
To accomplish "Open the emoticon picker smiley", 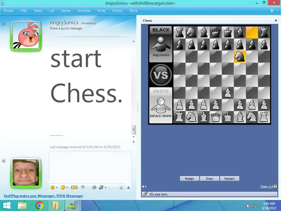I will [x=52, y=187].
